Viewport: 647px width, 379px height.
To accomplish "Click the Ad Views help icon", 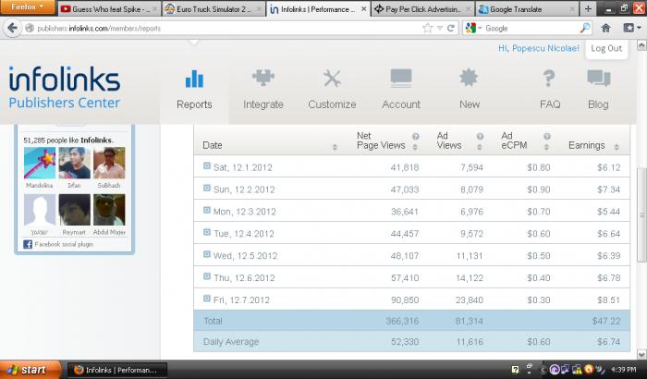I will click(x=480, y=136).
